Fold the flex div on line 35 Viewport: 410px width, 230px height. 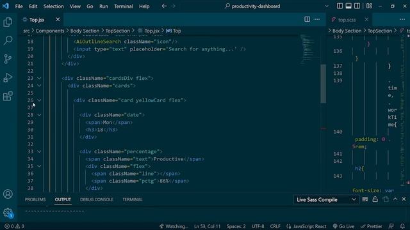[x=39, y=166]
